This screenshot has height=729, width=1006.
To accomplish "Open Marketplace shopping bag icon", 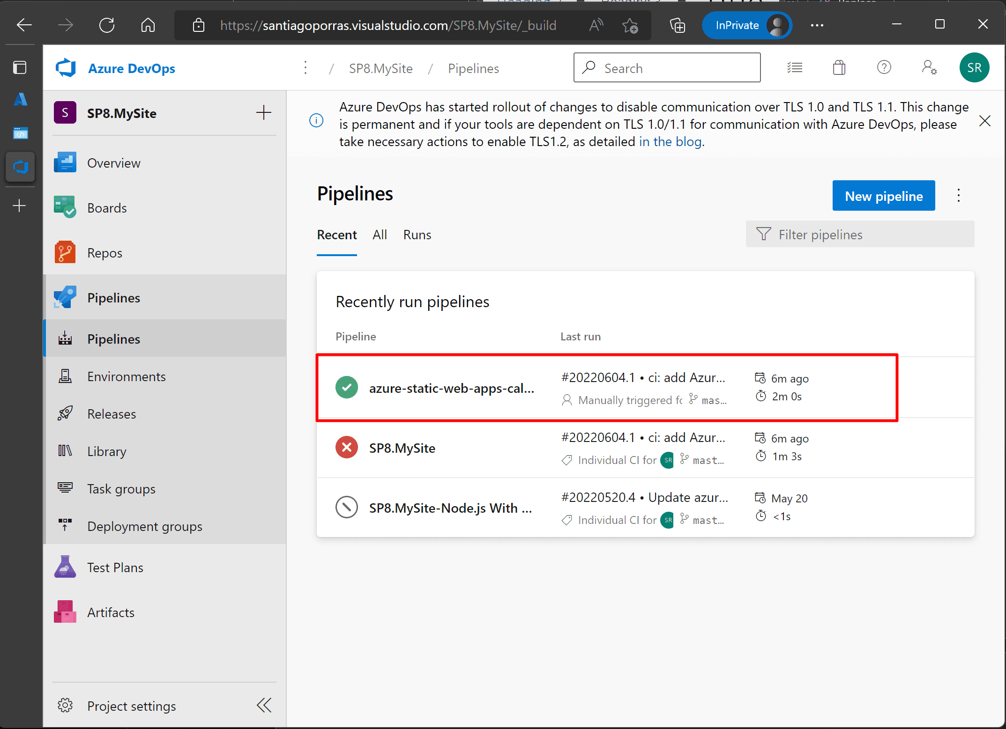I will [x=839, y=68].
